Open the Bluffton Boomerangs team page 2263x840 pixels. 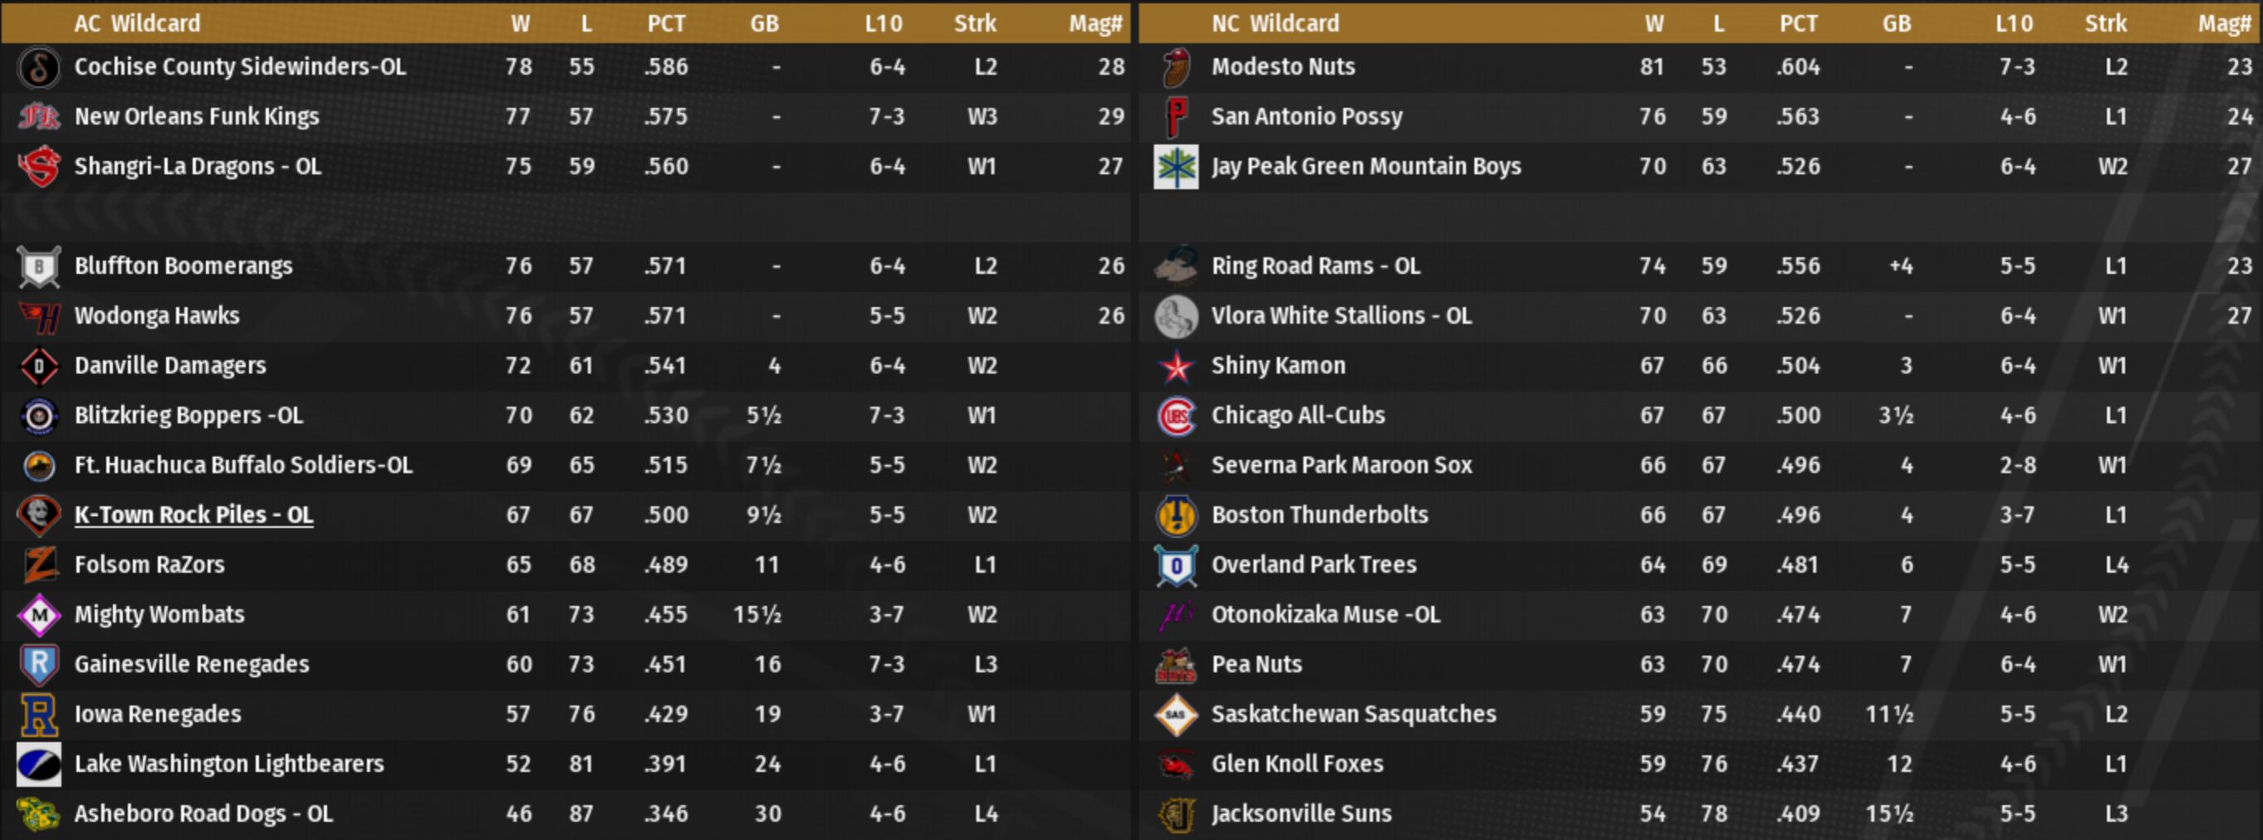(x=183, y=266)
